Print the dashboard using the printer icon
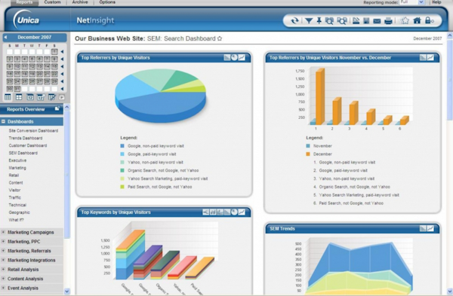 [388, 21]
